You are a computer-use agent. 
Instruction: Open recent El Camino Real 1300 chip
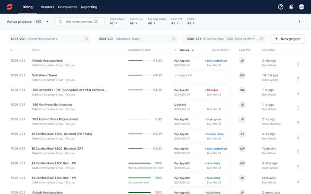coord(225,39)
